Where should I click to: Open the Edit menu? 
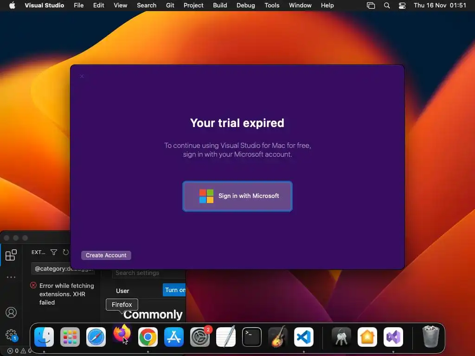(98, 5)
